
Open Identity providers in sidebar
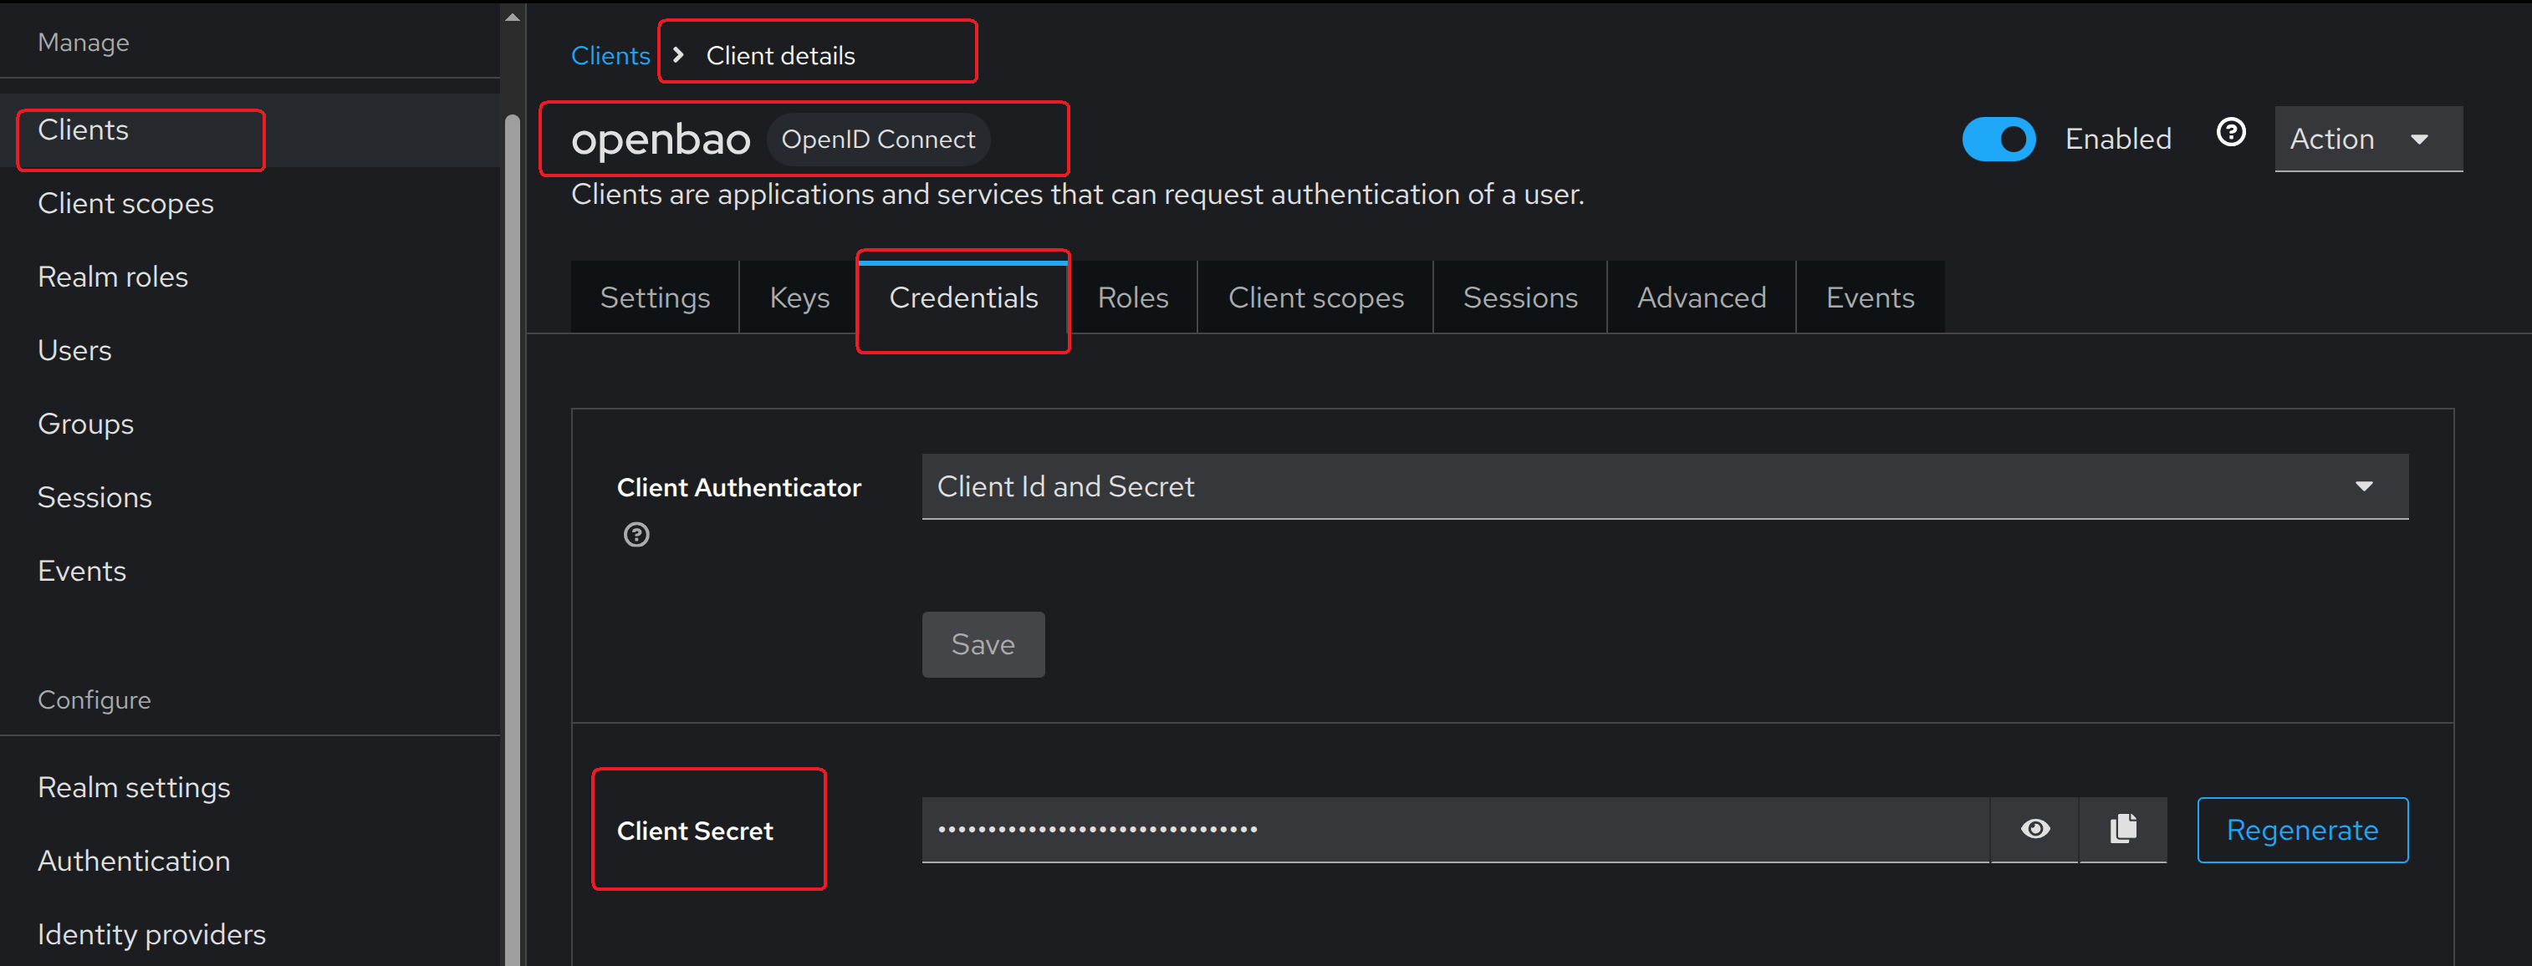[151, 933]
